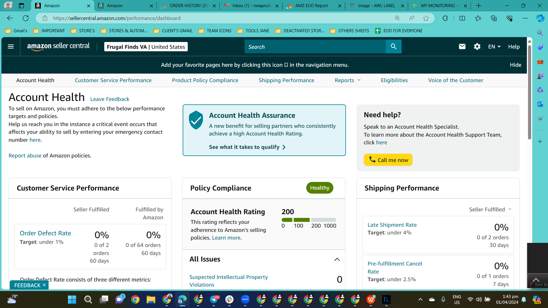
Task: Open a new browser tab
Action: pyautogui.click(x=479, y=6)
